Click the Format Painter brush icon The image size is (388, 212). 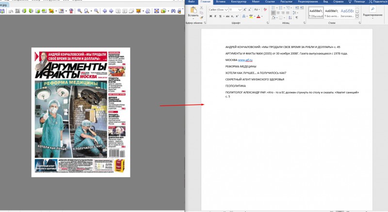coord(201,17)
